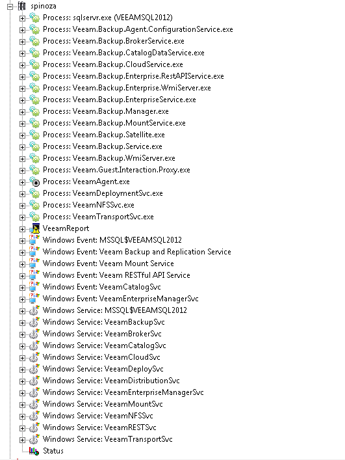Expand Veeam.Backup.Enterprise.RestAPIService.exe node
345x460 pixels.
22,77
